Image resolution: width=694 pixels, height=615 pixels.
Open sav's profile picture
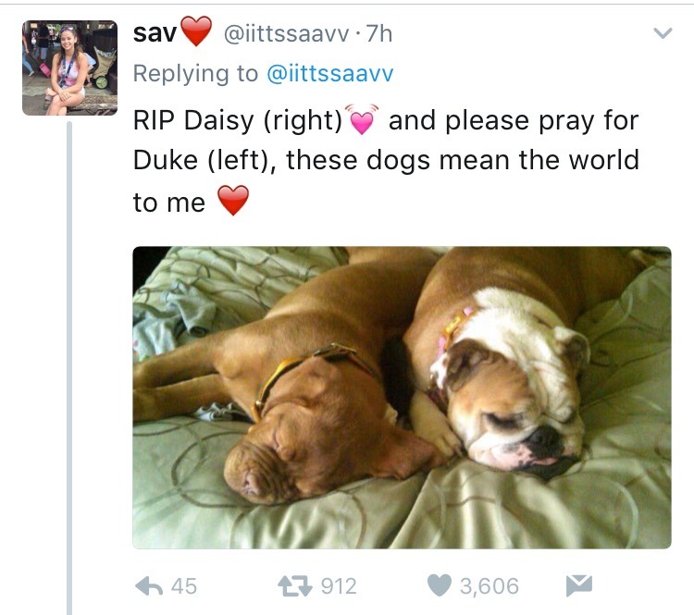(70, 68)
